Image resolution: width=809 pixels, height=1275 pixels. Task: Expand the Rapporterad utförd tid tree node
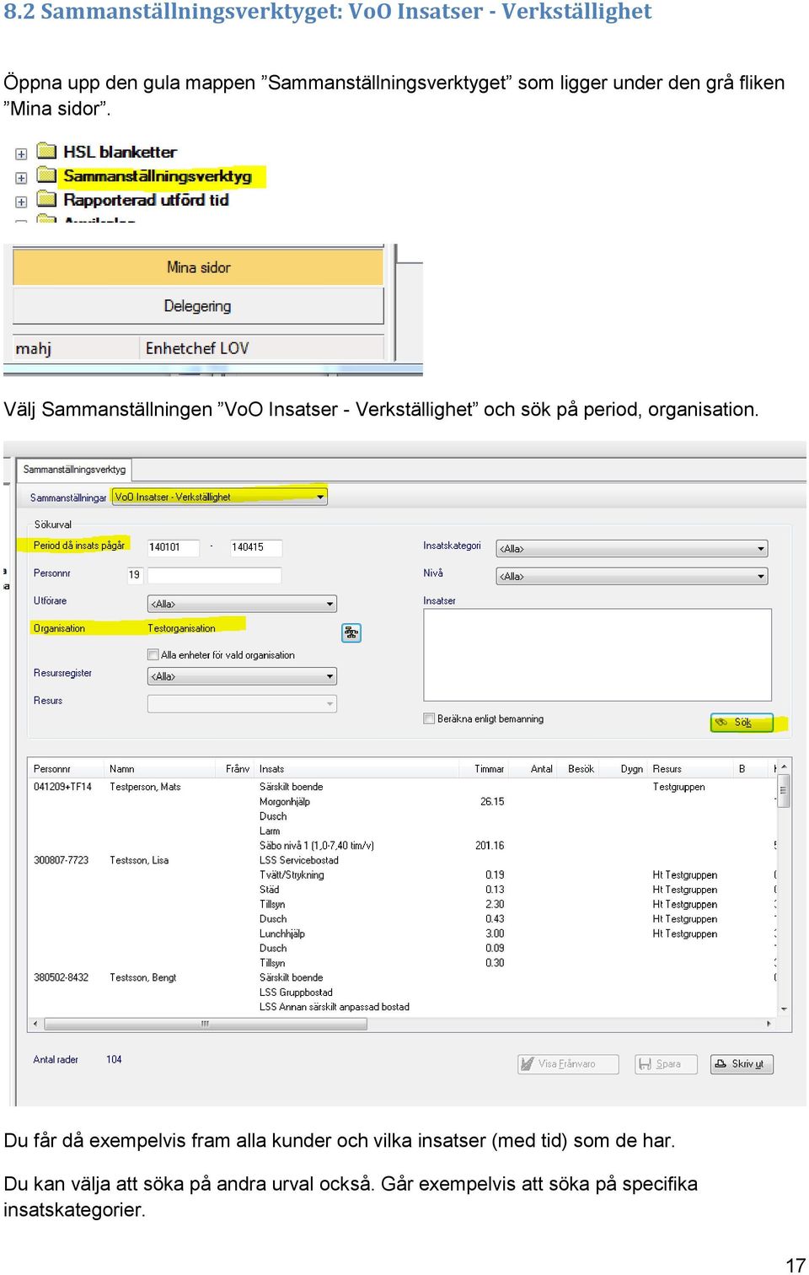pyautogui.click(x=21, y=202)
